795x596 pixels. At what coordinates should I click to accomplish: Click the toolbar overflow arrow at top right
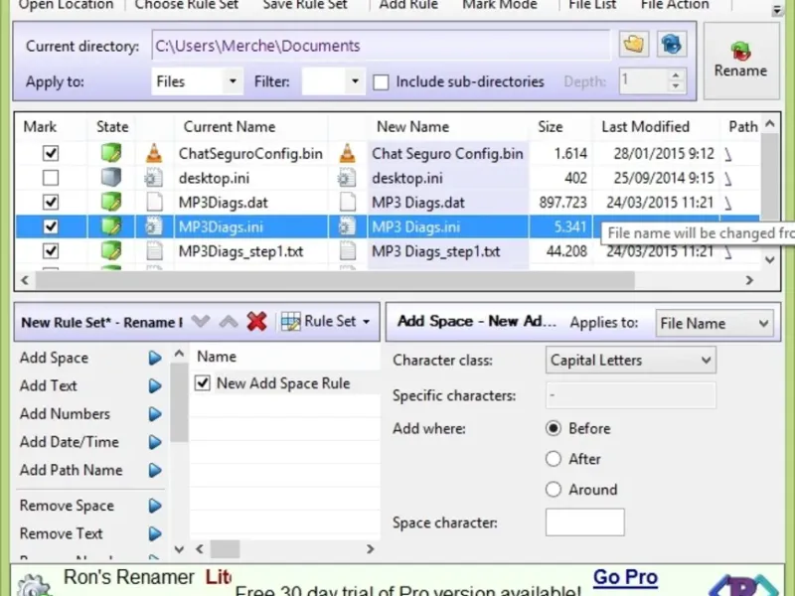[777, 11]
